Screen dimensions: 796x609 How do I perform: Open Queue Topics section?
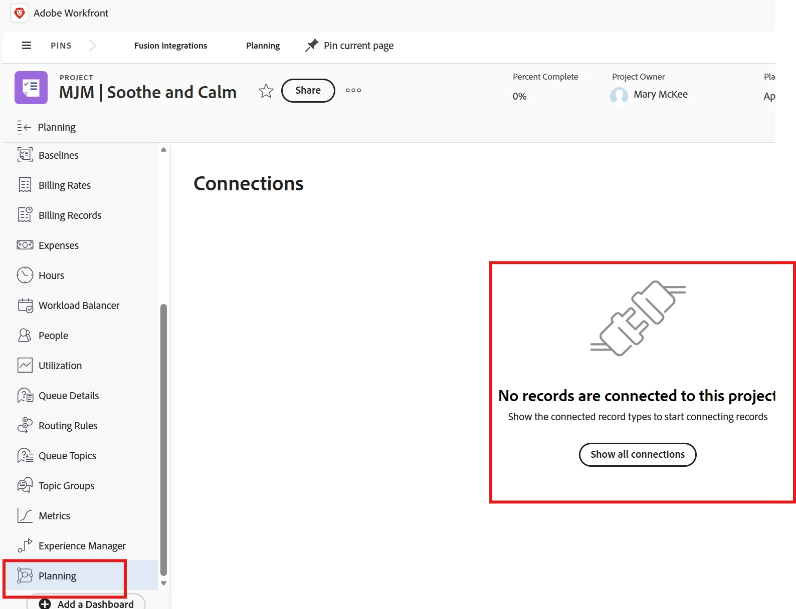[x=67, y=456]
